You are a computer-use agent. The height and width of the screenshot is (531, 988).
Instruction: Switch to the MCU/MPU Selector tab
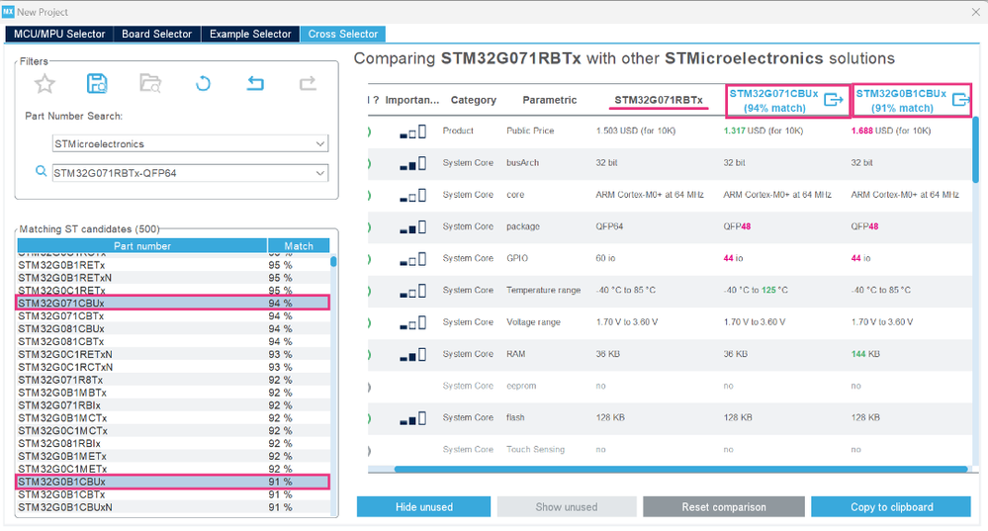pos(59,34)
